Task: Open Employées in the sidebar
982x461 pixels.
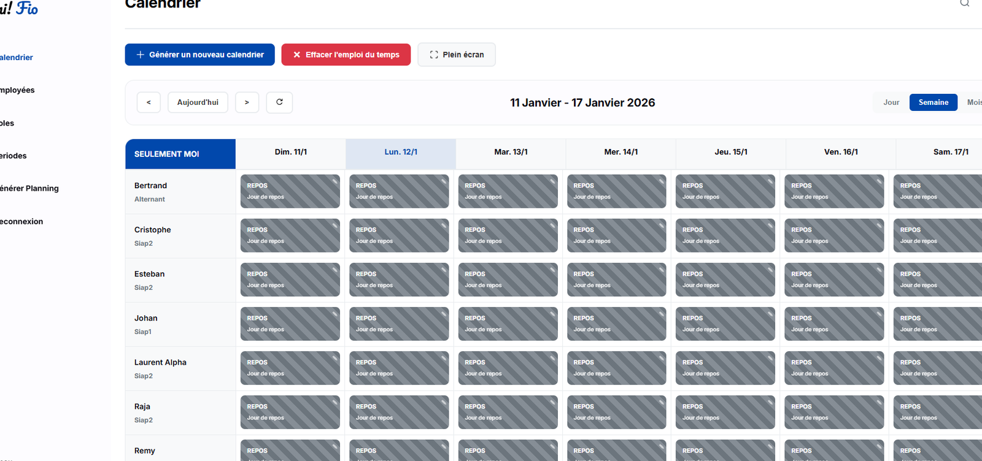Action: click(x=17, y=90)
